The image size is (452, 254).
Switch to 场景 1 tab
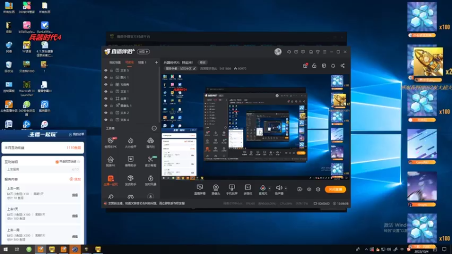pyautogui.click(x=142, y=63)
